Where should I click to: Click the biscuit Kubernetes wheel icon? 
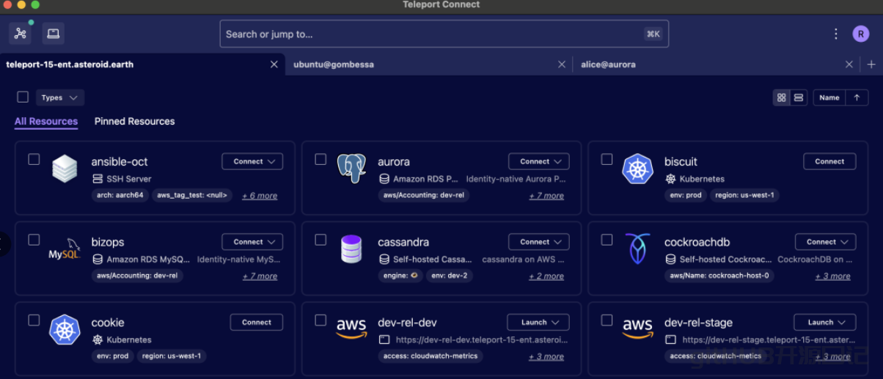tap(637, 169)
